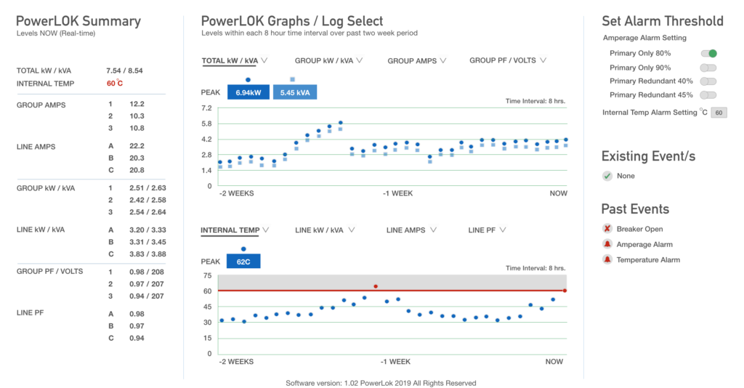Expand the GROUP AMPS dropdown arrow

pyautogui.click(x=443, y=61)
